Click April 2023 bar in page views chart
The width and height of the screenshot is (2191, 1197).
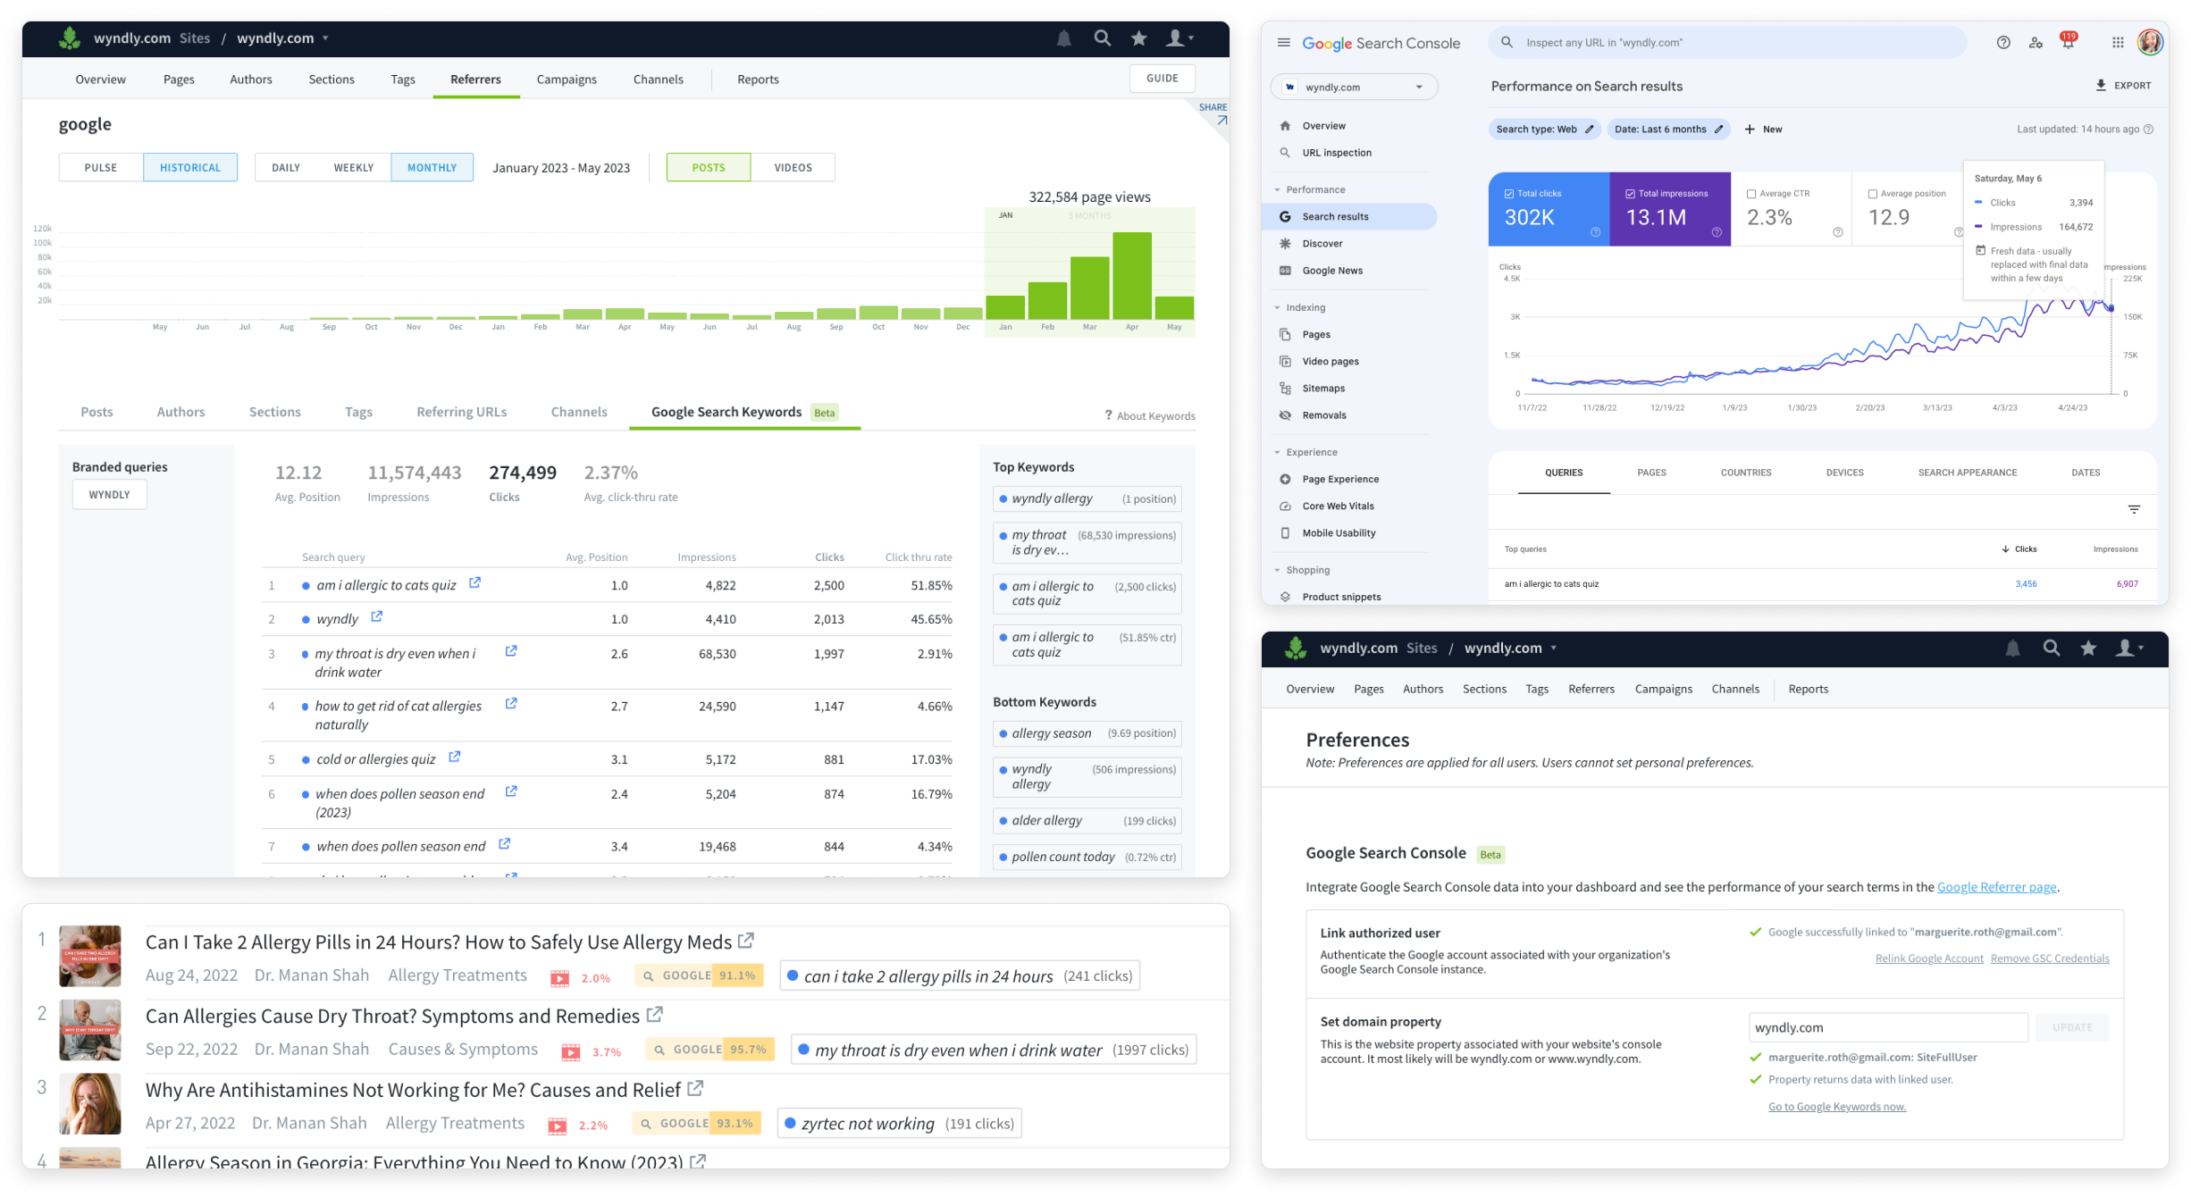point(1131,275)
